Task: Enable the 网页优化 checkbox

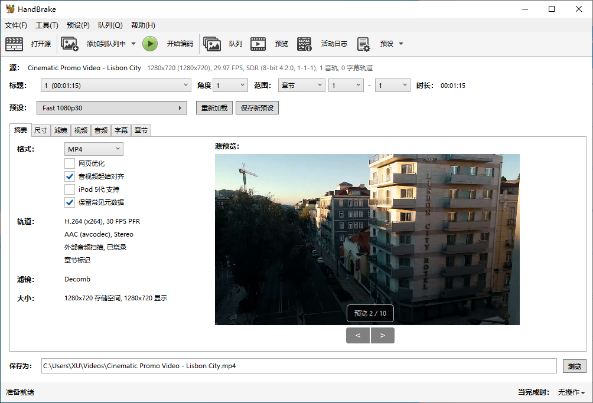Action: pyautogui.click(x=70, y=163)
